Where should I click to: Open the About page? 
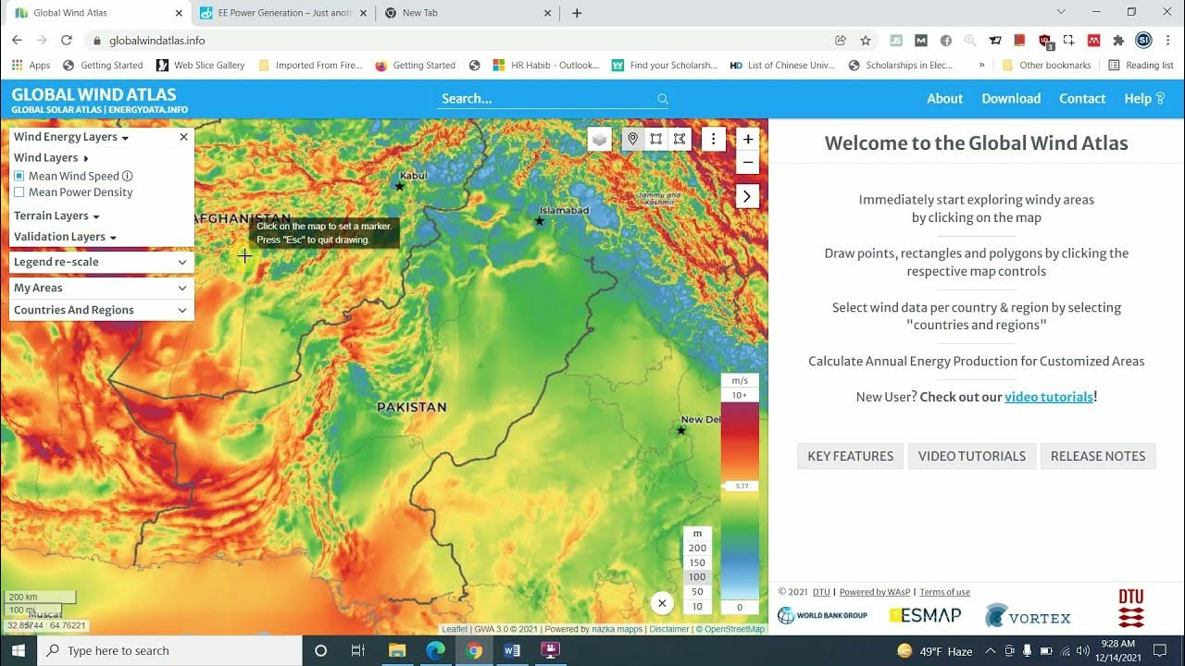coord(945,98)
